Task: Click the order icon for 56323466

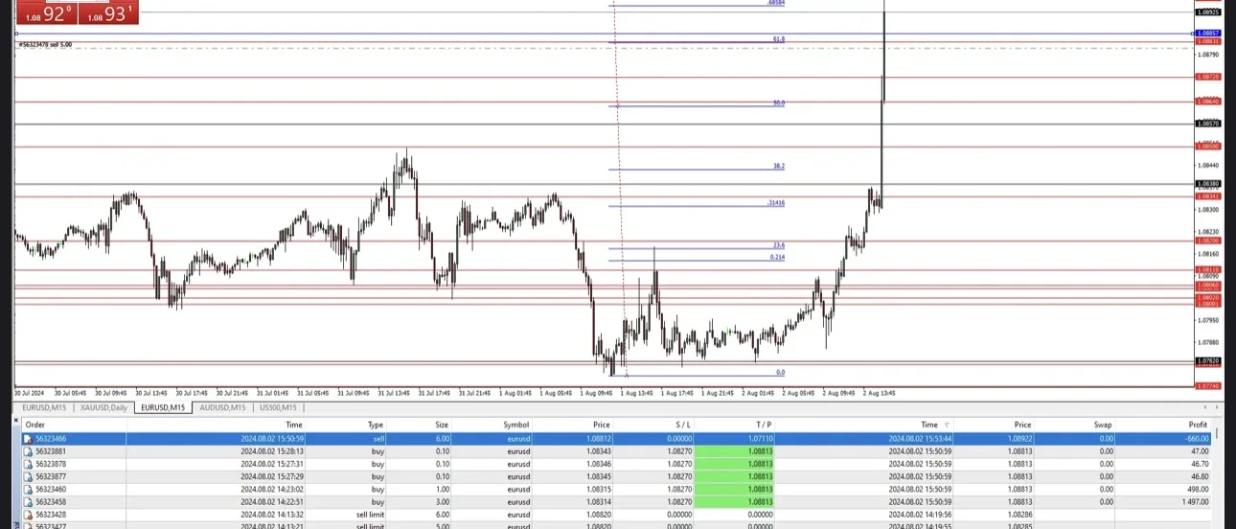Action: tap(28, 439)
